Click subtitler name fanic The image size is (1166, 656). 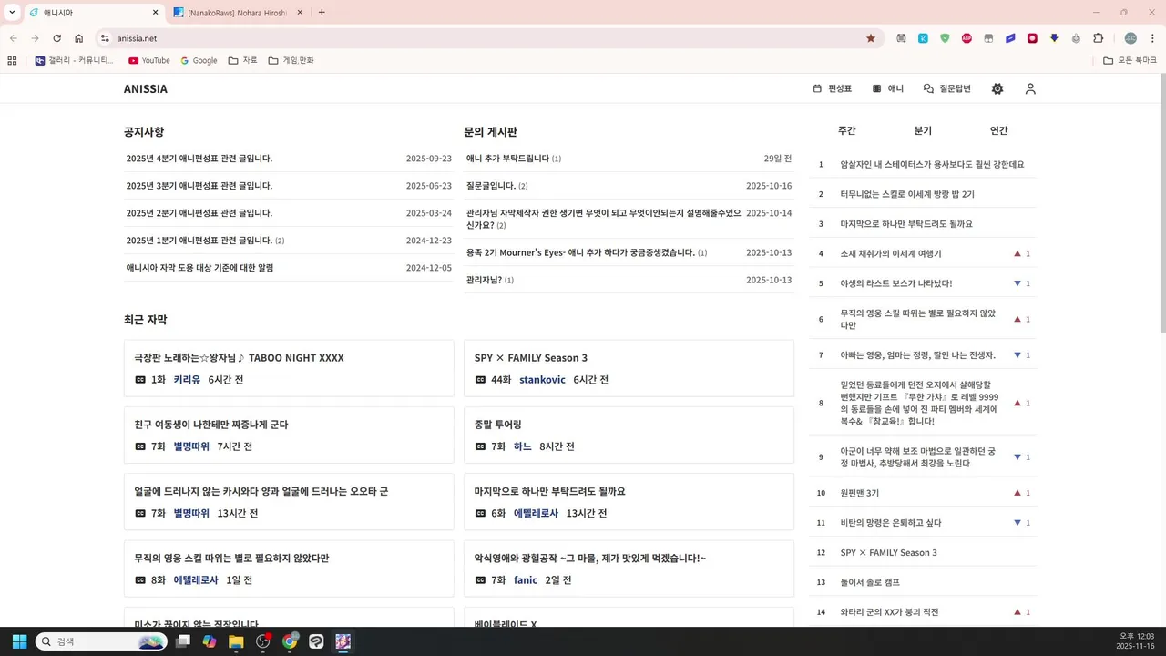tap(526, 580)
